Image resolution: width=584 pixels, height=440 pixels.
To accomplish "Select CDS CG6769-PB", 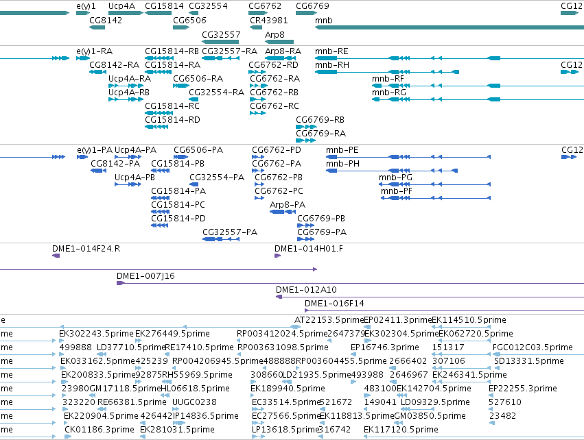I will click(x=306, y=225).
